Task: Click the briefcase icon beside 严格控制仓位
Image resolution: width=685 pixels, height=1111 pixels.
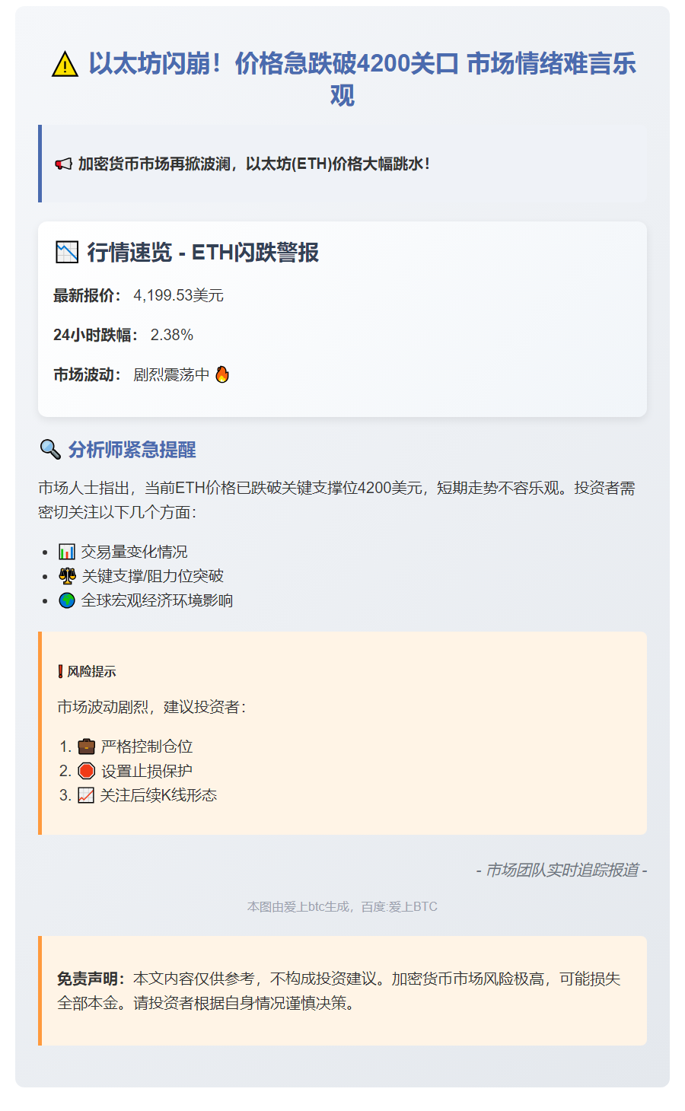Action: [87, 747]
